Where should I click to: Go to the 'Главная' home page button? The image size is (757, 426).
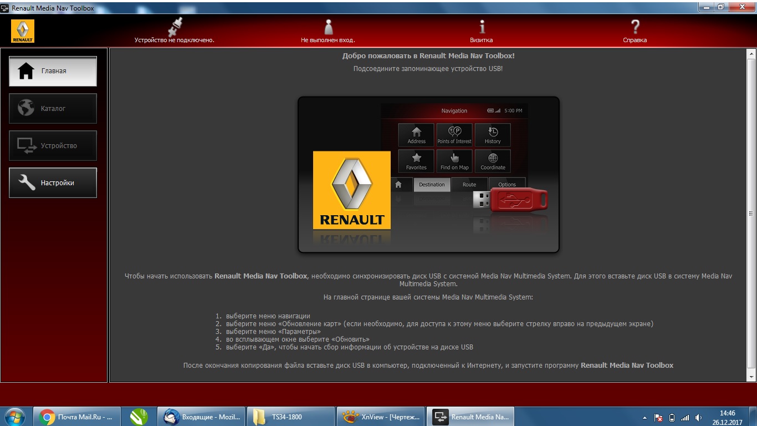(53, 71)
